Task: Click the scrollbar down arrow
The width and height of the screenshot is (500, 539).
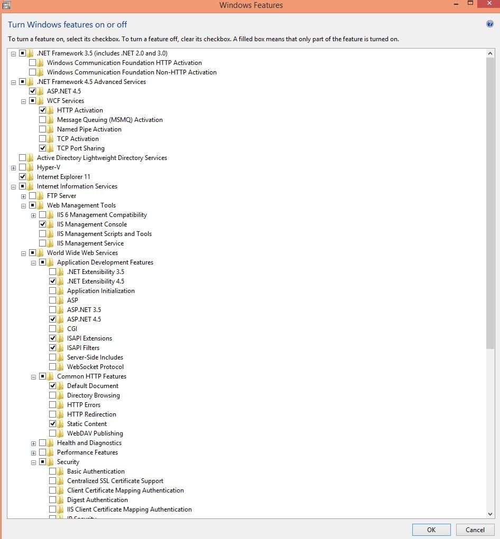Action: (490, 514)
